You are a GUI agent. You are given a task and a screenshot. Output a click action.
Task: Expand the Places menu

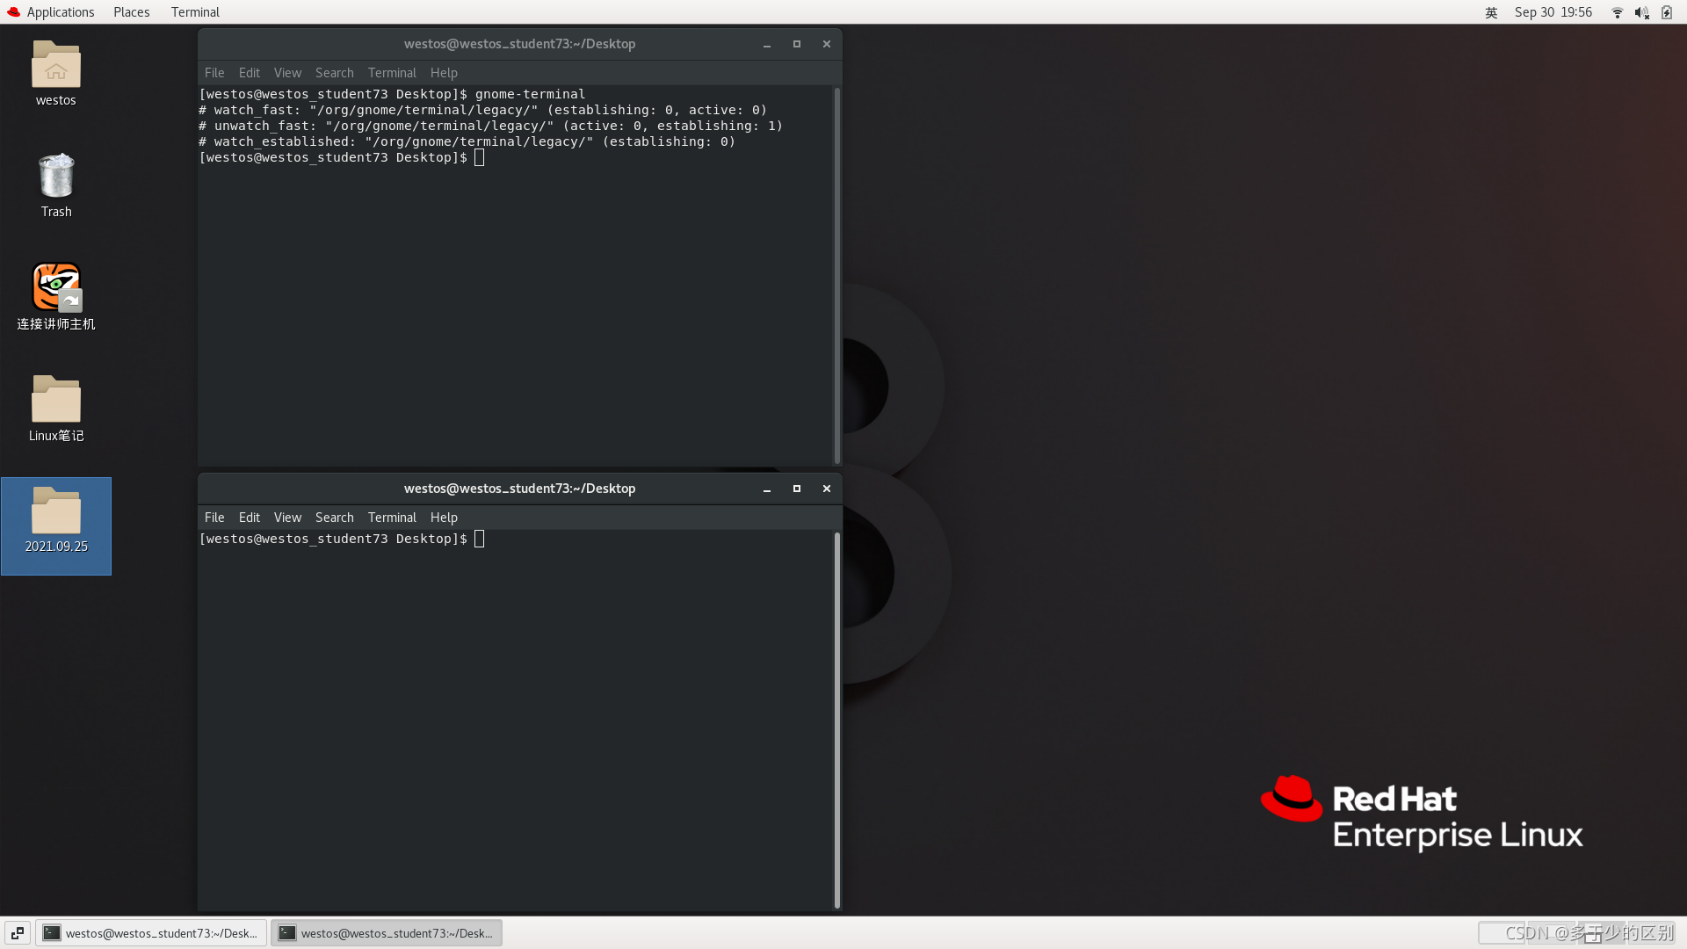[x=131, y=12]
